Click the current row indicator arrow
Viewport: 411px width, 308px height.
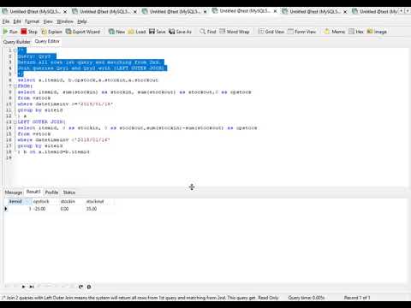[6, 209]
